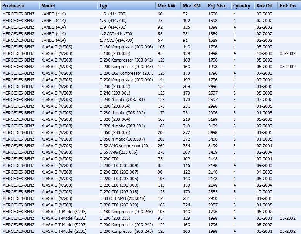Select the C 280 4-matic (203.092) cell
The width and height of the screenshot is (301, 234).
[122, 113]
